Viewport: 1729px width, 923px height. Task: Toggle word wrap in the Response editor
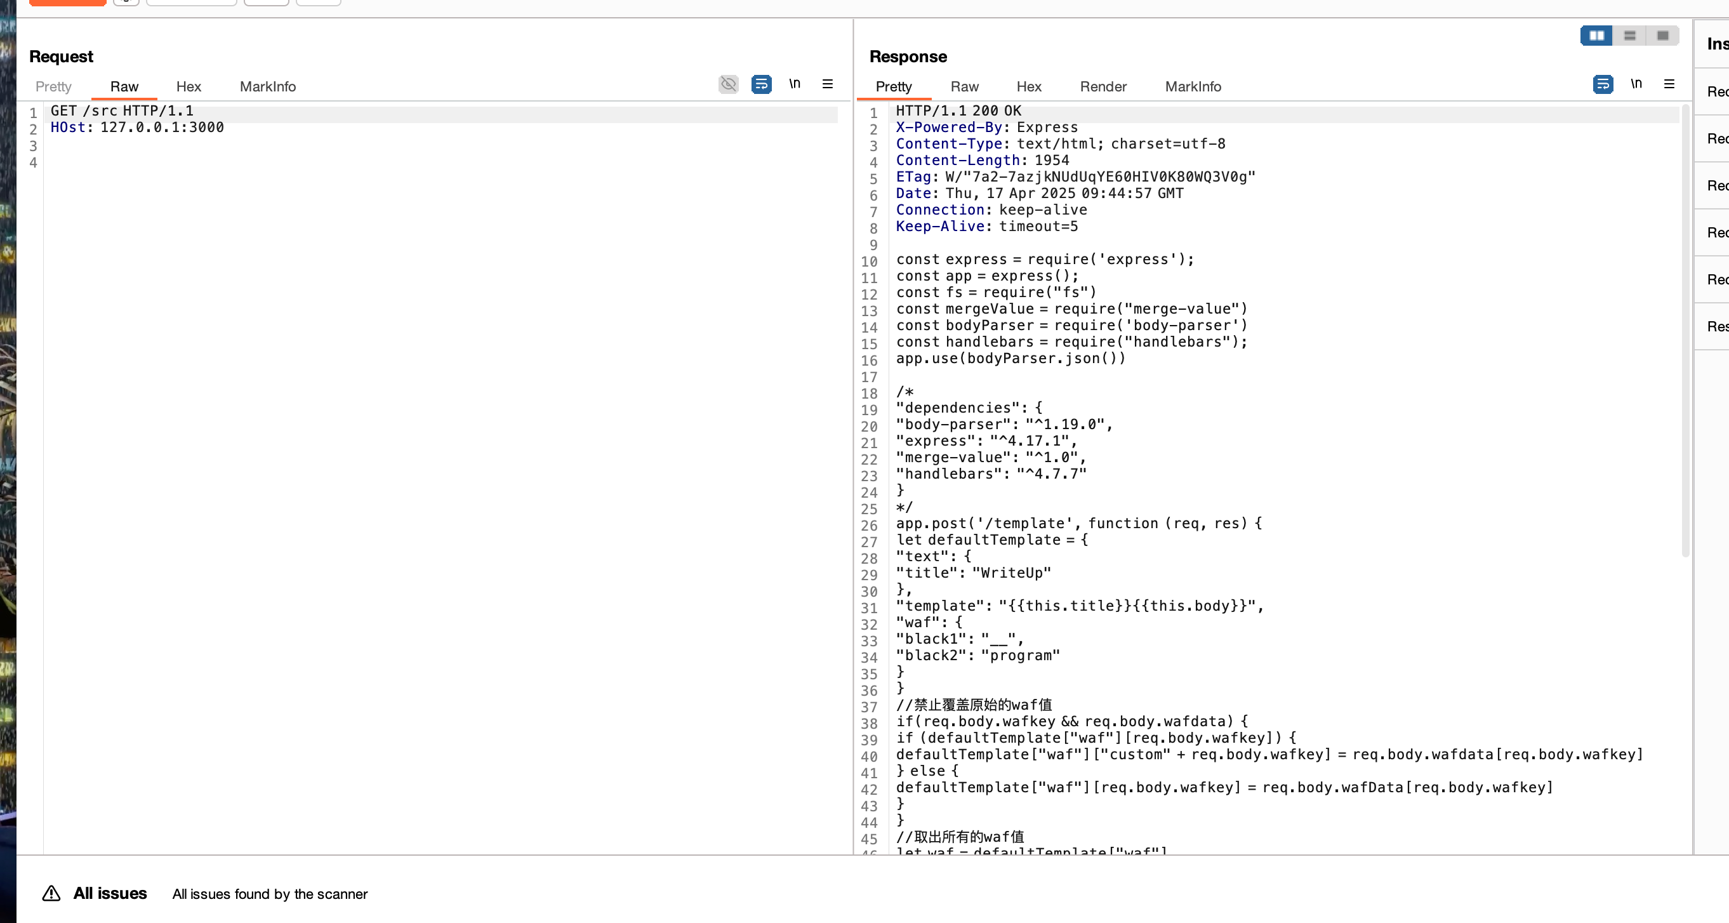[1603, 84]
